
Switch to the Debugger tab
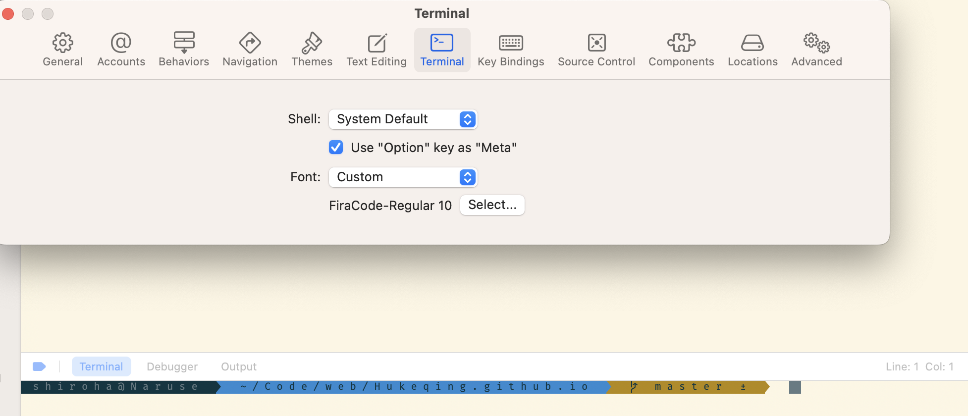[x=172, y=366]
